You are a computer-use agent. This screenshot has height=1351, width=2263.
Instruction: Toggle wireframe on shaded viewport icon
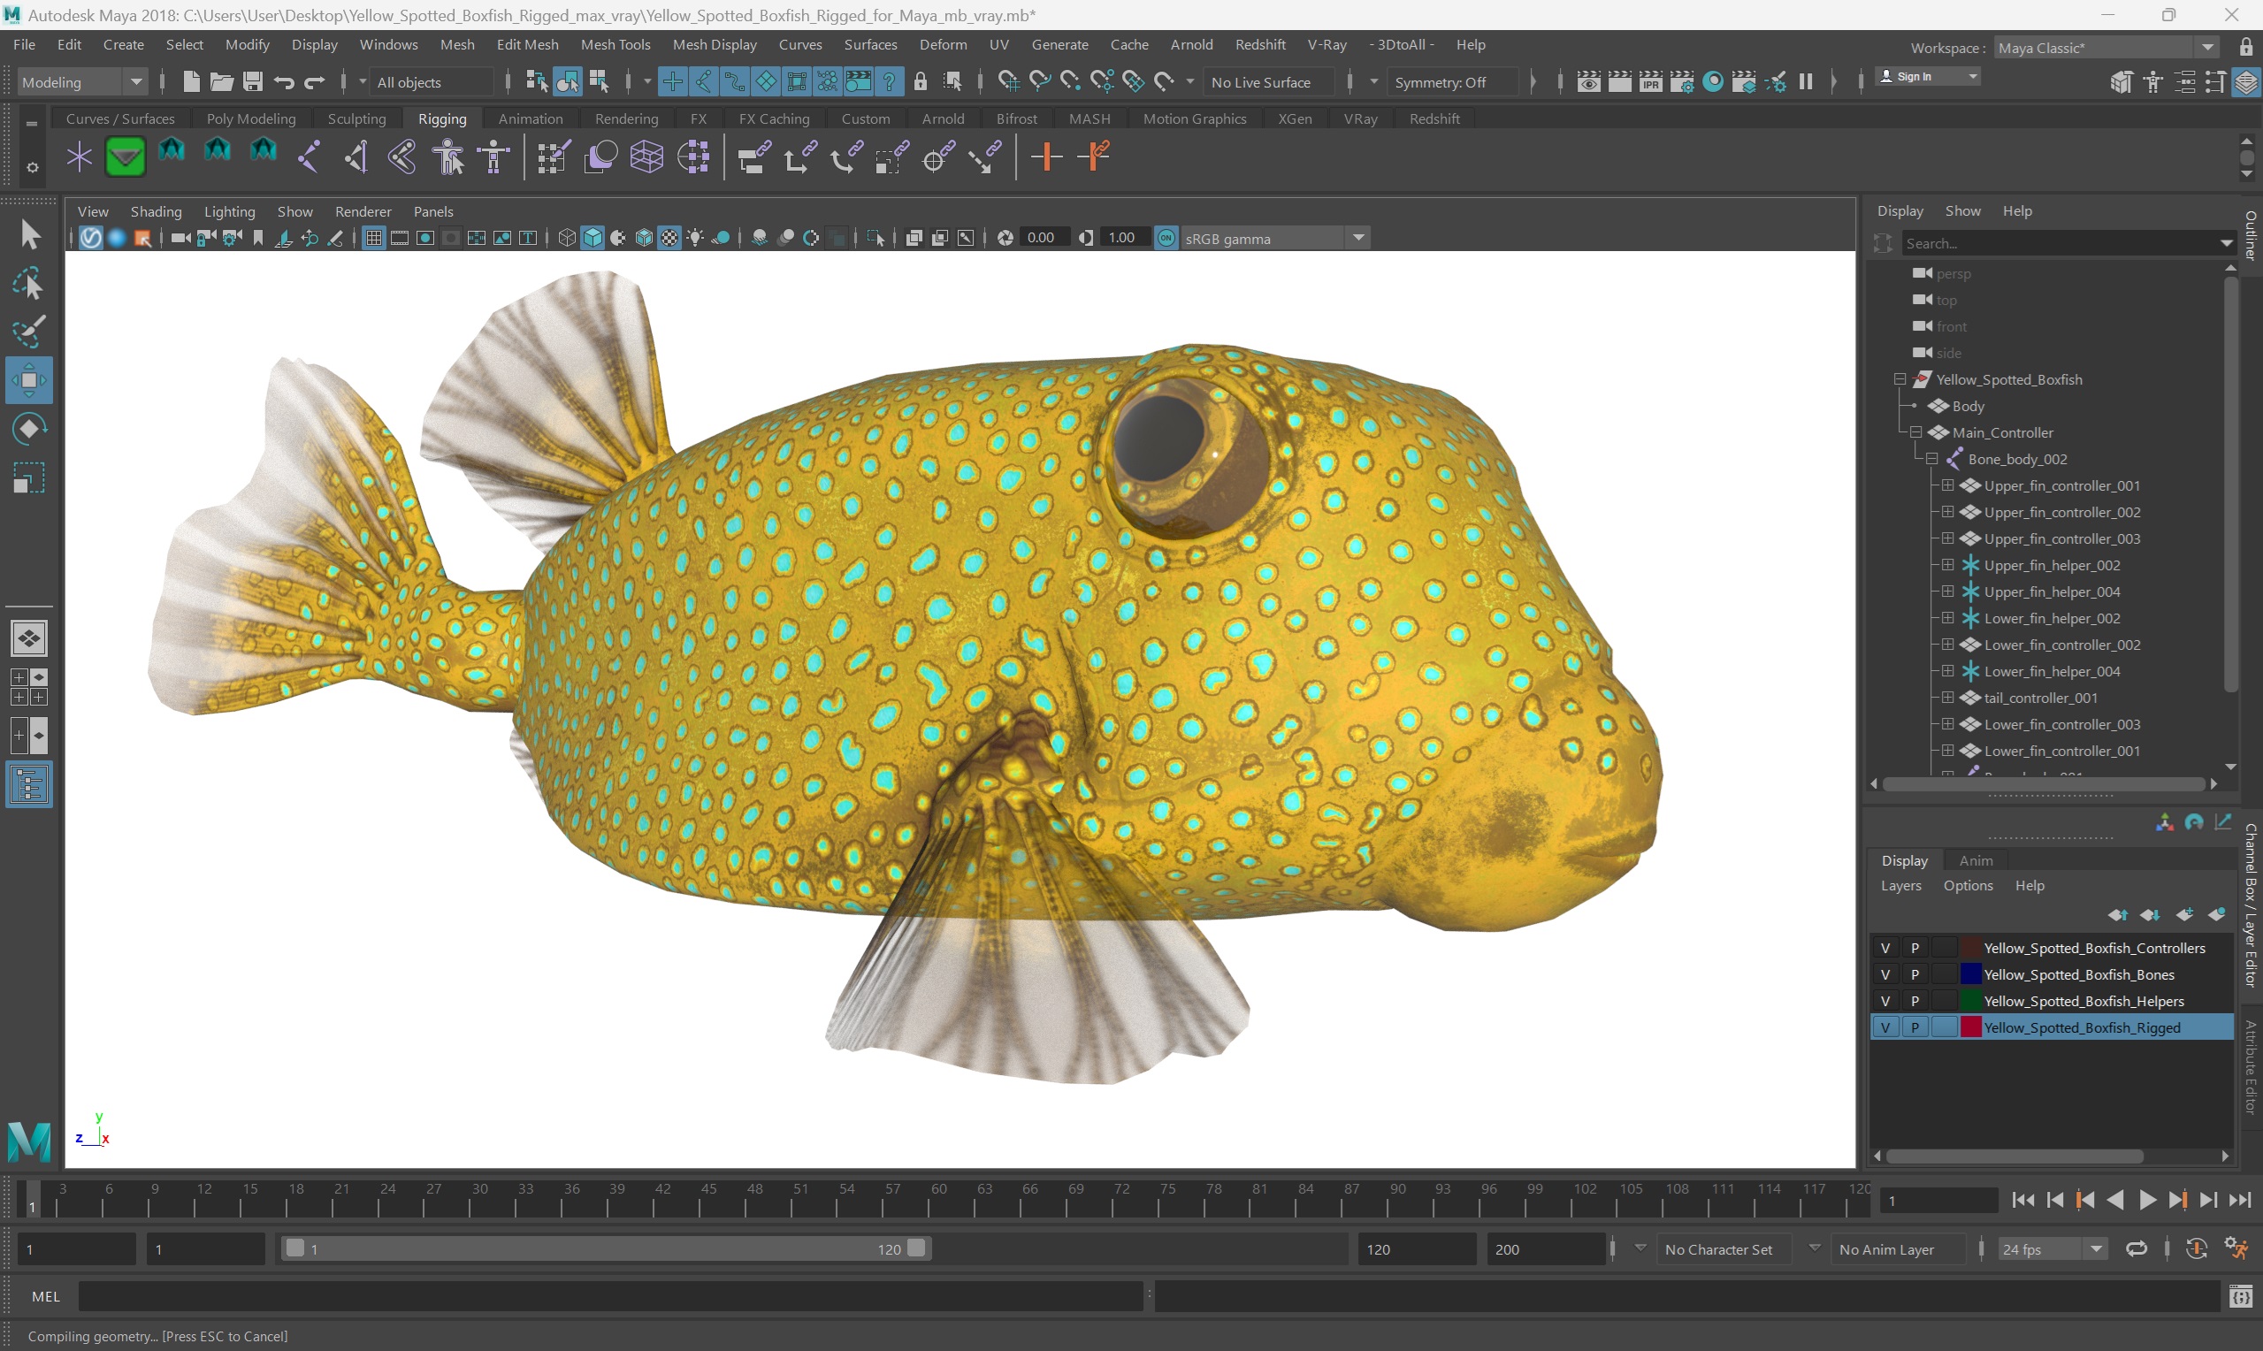tap(644, 238)
